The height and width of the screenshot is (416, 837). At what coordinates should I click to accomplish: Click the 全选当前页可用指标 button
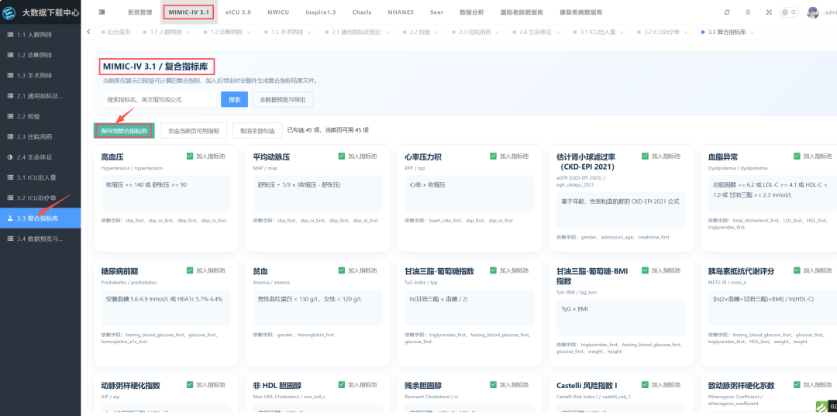[194, 131]
